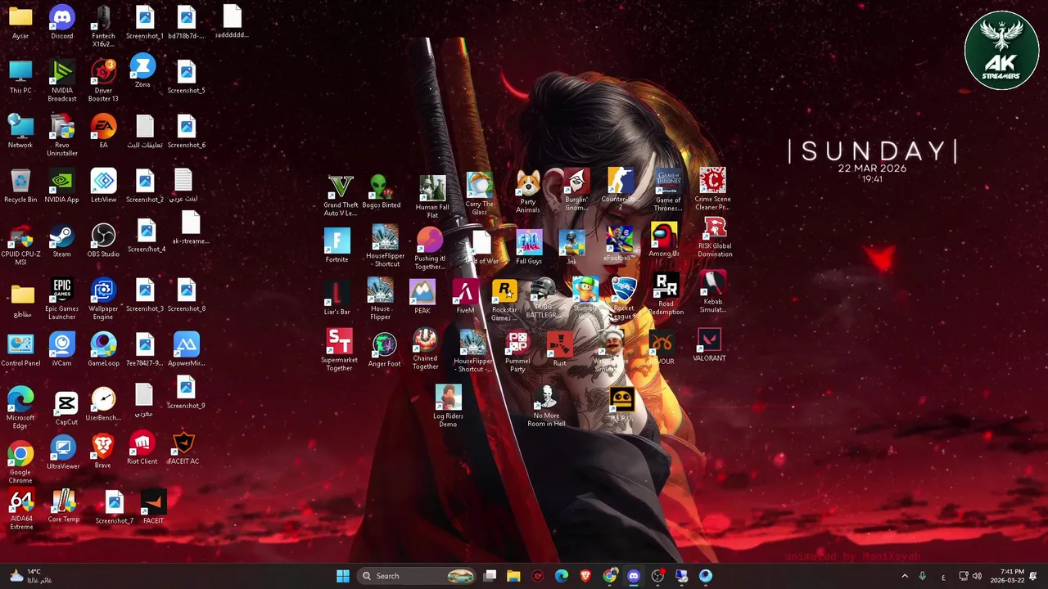Select the Bogos Binted game icon

coord(381,191)
